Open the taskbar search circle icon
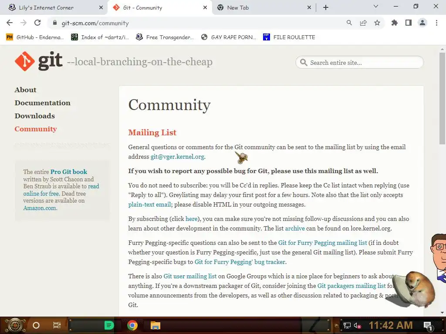 (36, 325)
